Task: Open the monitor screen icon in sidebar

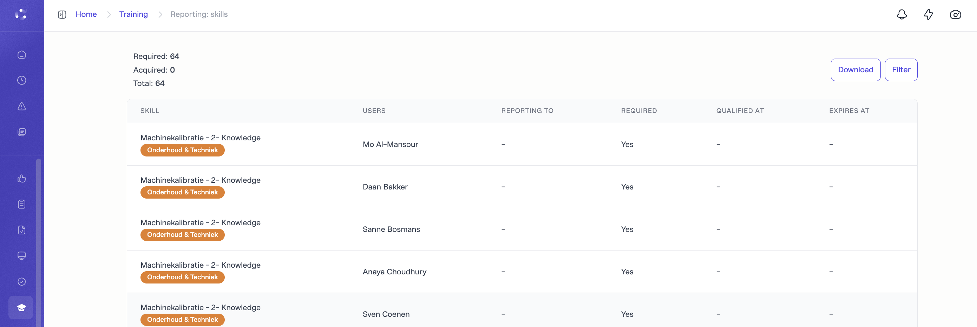Action: [x=22, y=256]
